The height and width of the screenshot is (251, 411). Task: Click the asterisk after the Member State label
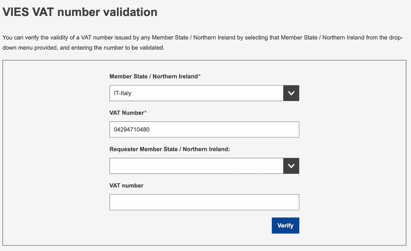tap(200, 76)
